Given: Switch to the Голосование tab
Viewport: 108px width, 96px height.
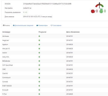Looking at the screenshot, I should (56, 26).
